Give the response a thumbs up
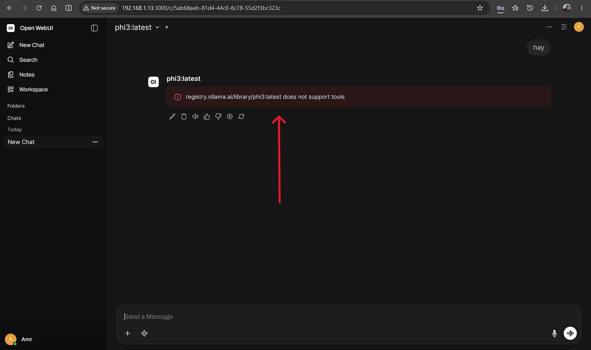The height and width of the screenshot is (350, 591). pos(207,117)
